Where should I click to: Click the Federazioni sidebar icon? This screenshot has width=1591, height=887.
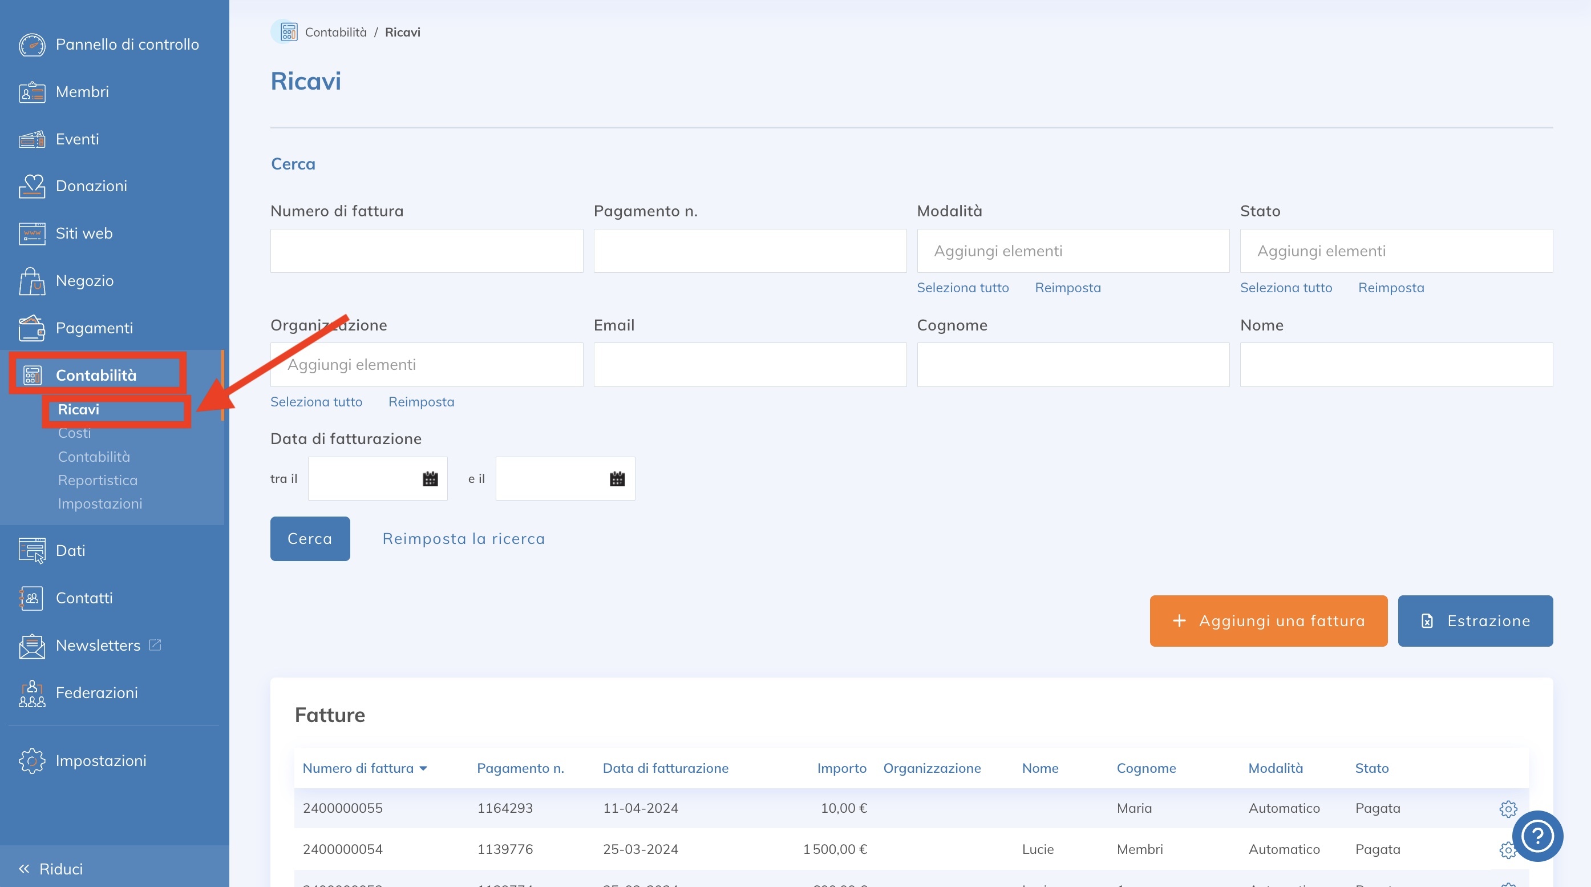pos(31,693)
